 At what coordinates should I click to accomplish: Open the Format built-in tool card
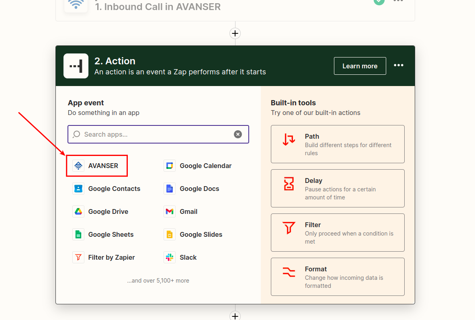[x=338, y=277]
